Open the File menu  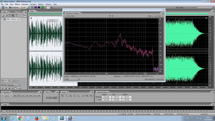2,4
